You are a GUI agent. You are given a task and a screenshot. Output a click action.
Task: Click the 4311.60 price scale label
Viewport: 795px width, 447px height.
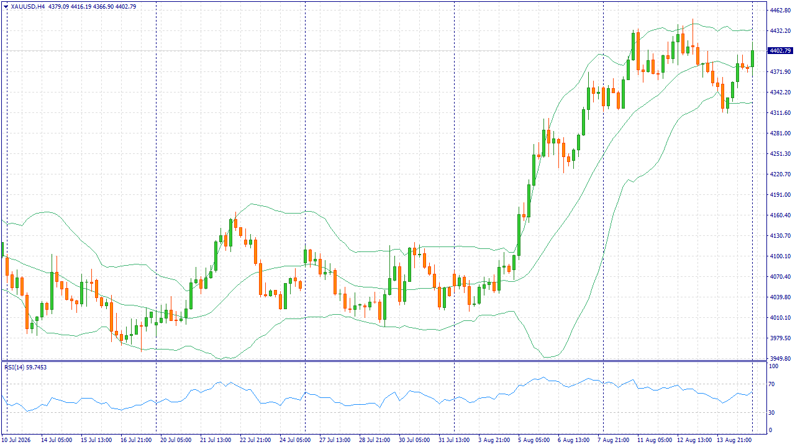[x=779, y=113]
